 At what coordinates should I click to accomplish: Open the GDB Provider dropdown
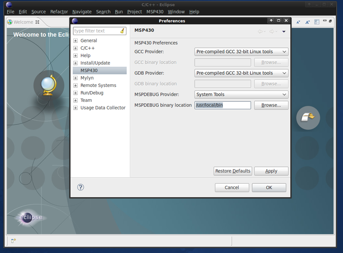click(241, 73)
